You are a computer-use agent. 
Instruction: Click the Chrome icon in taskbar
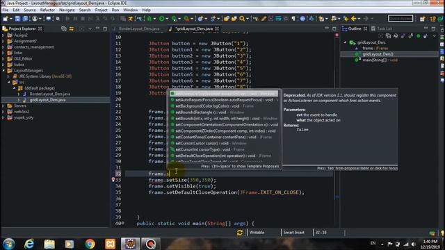[x=90, y=244]
